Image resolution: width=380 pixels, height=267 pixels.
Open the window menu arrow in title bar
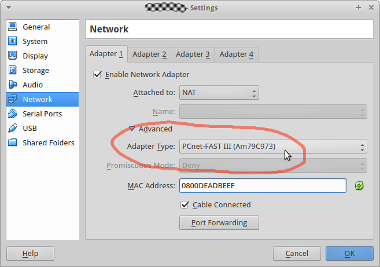[x=9, y=8]
